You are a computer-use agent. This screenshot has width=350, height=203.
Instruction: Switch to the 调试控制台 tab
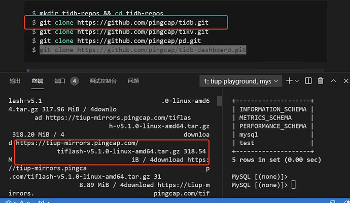103,81
